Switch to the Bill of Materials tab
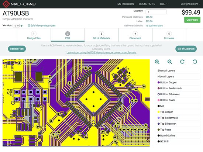Screen dimensions: 203x152 (x=101, y=35)
